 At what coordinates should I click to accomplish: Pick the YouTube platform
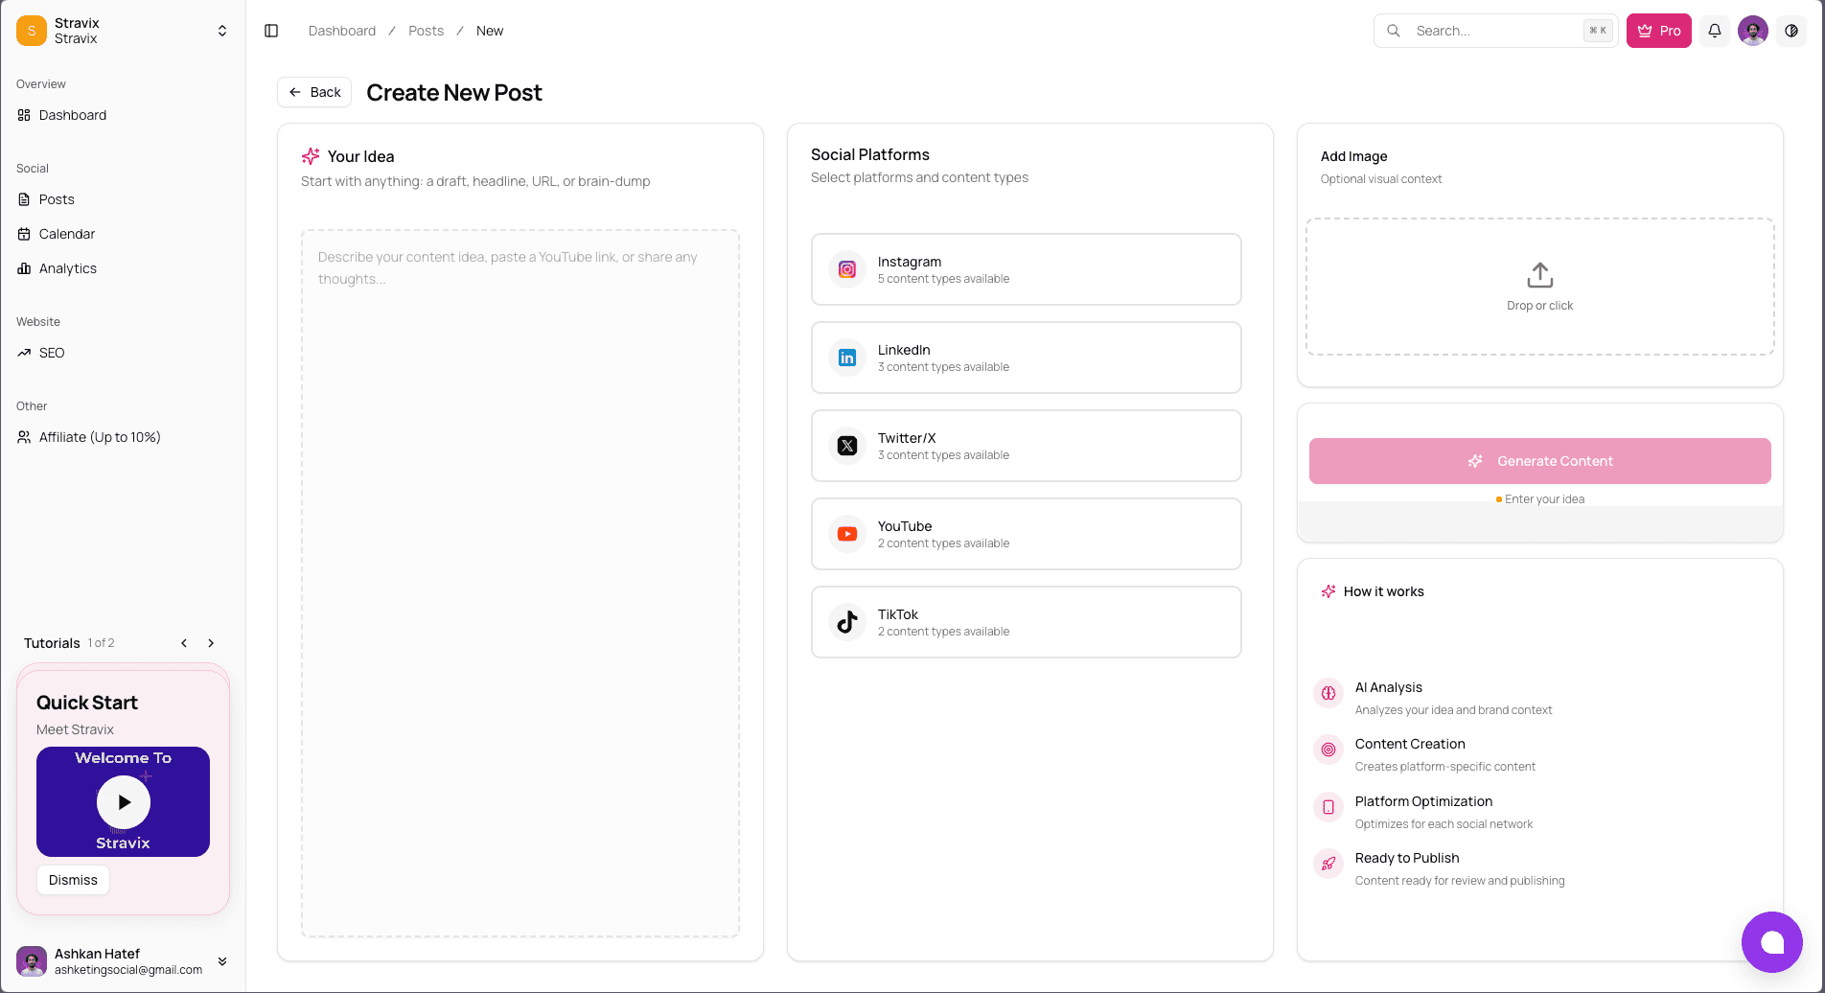1025,534
